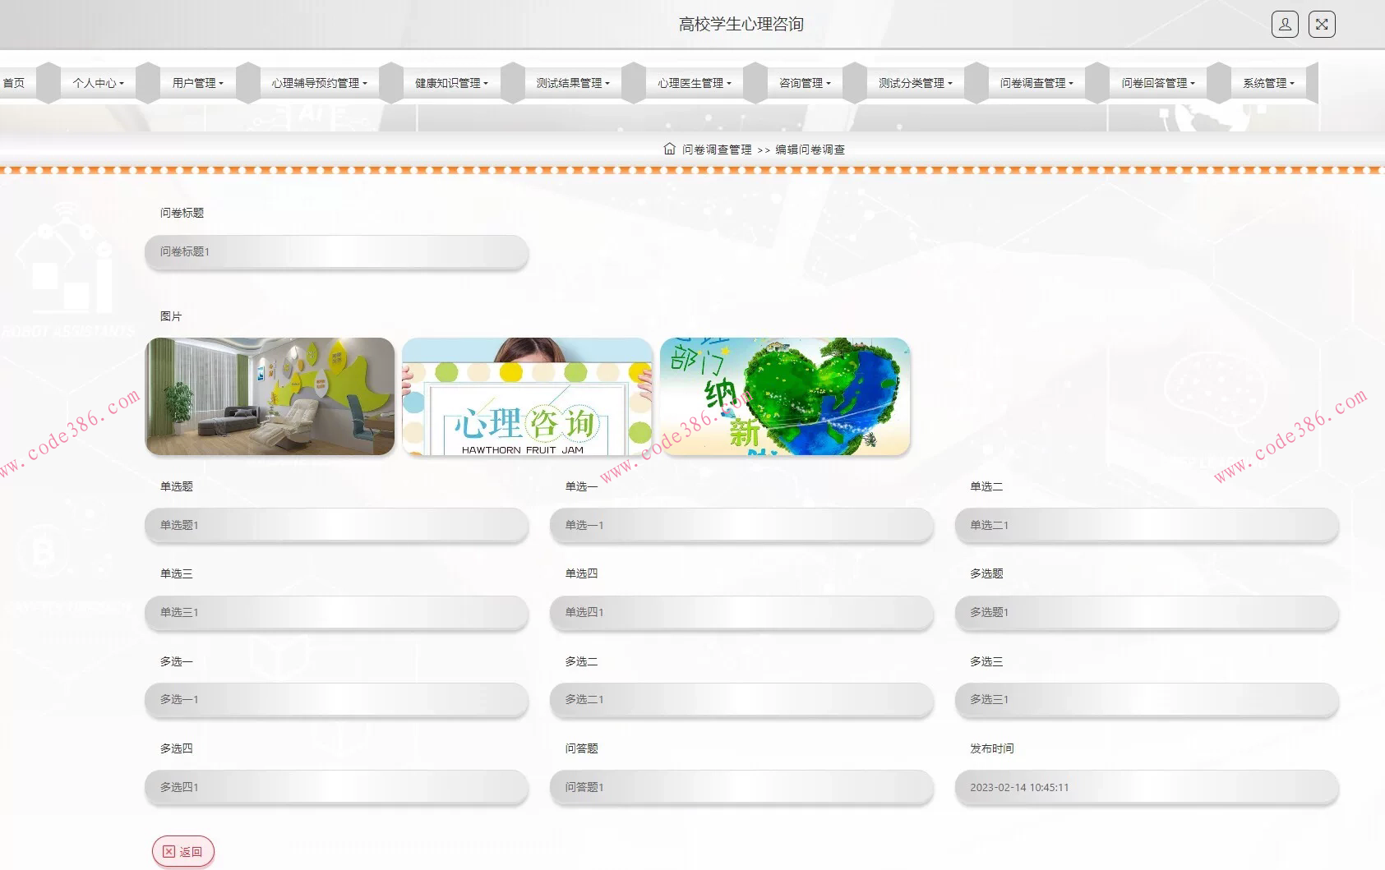Viewport: 1385px width, 870px height.
Task: Click the home icon in breadcrumb
Action: point(669,149)
